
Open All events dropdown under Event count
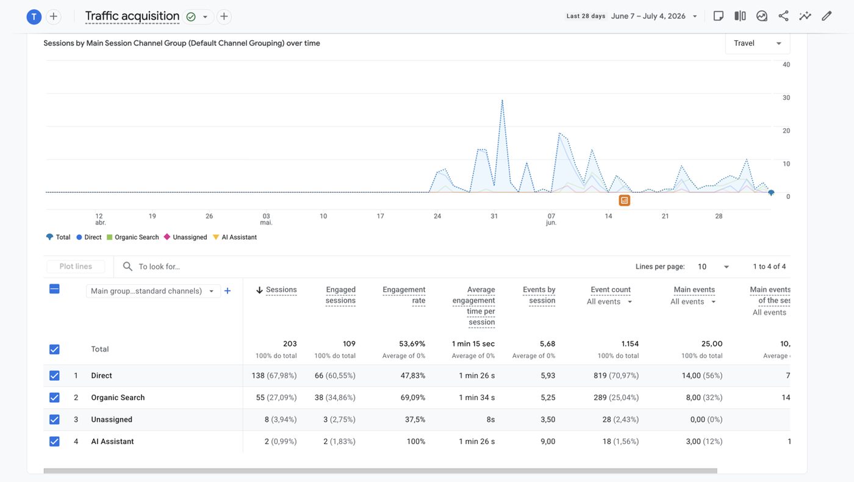610,302
